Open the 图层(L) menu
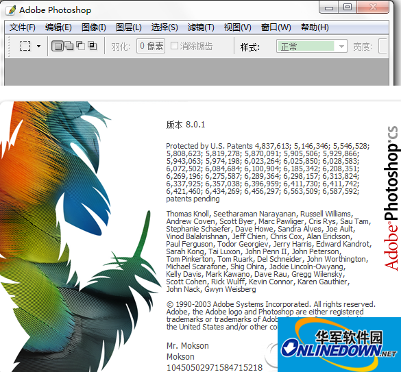Image resolution: width=401 pixels, height=372 pixels. pyautogui.click(x=129, y=27)
